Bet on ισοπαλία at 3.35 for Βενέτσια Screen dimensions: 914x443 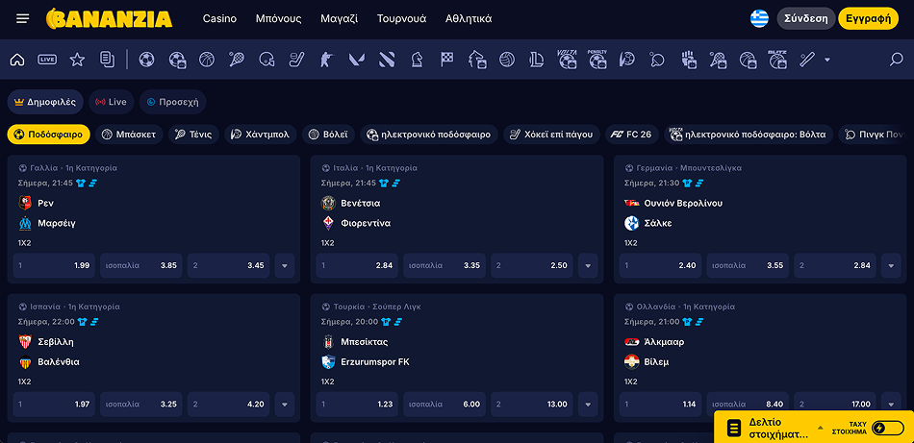tap(444, 265)
